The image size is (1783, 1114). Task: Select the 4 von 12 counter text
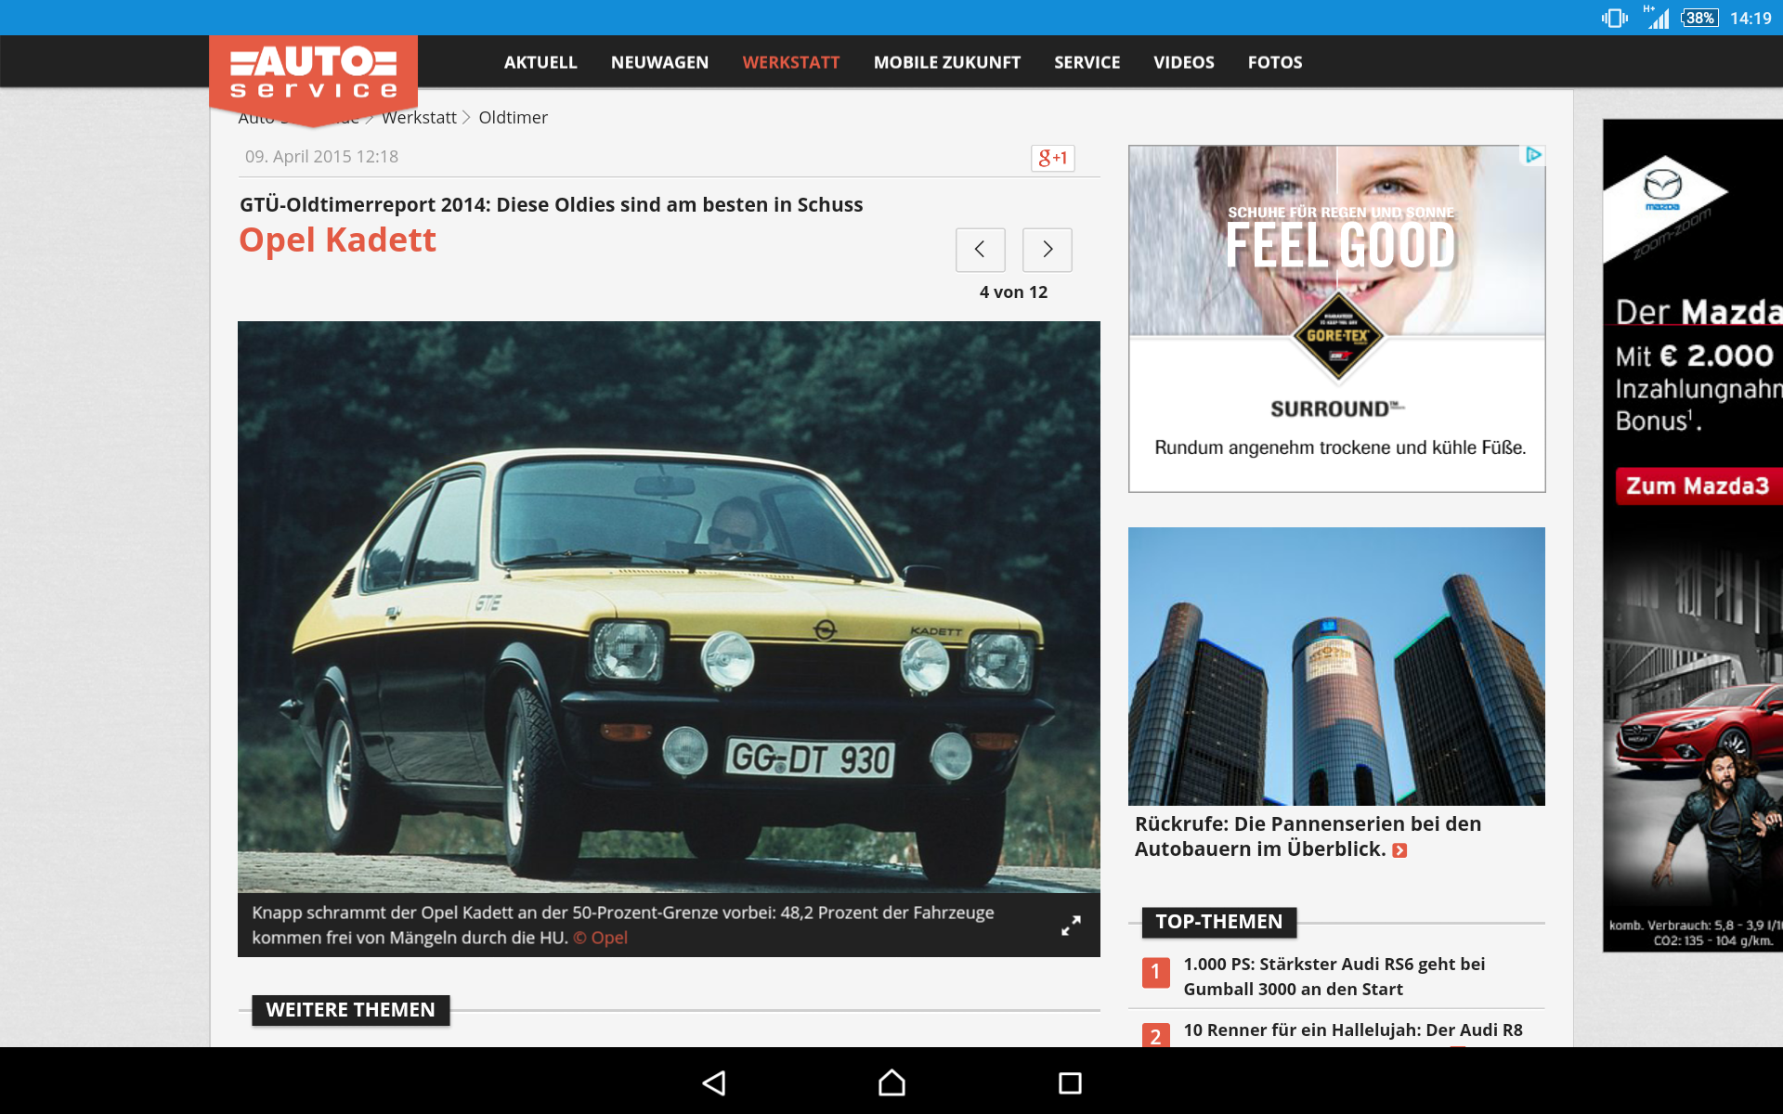1013,292
